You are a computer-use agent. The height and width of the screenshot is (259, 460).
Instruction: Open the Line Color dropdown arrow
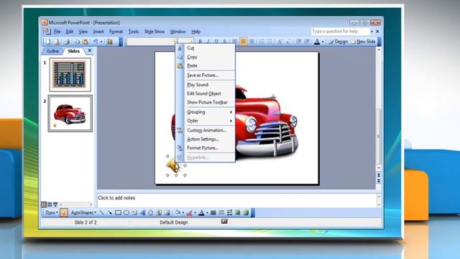tap(195, 213)
